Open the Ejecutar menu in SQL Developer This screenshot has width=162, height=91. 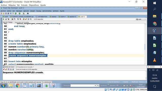click(26, 11)
